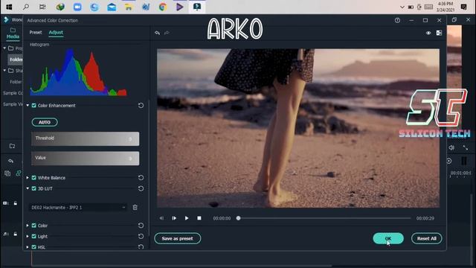Reset the HSL section
This screenshot has width=476, height=268.
point(141,246)
